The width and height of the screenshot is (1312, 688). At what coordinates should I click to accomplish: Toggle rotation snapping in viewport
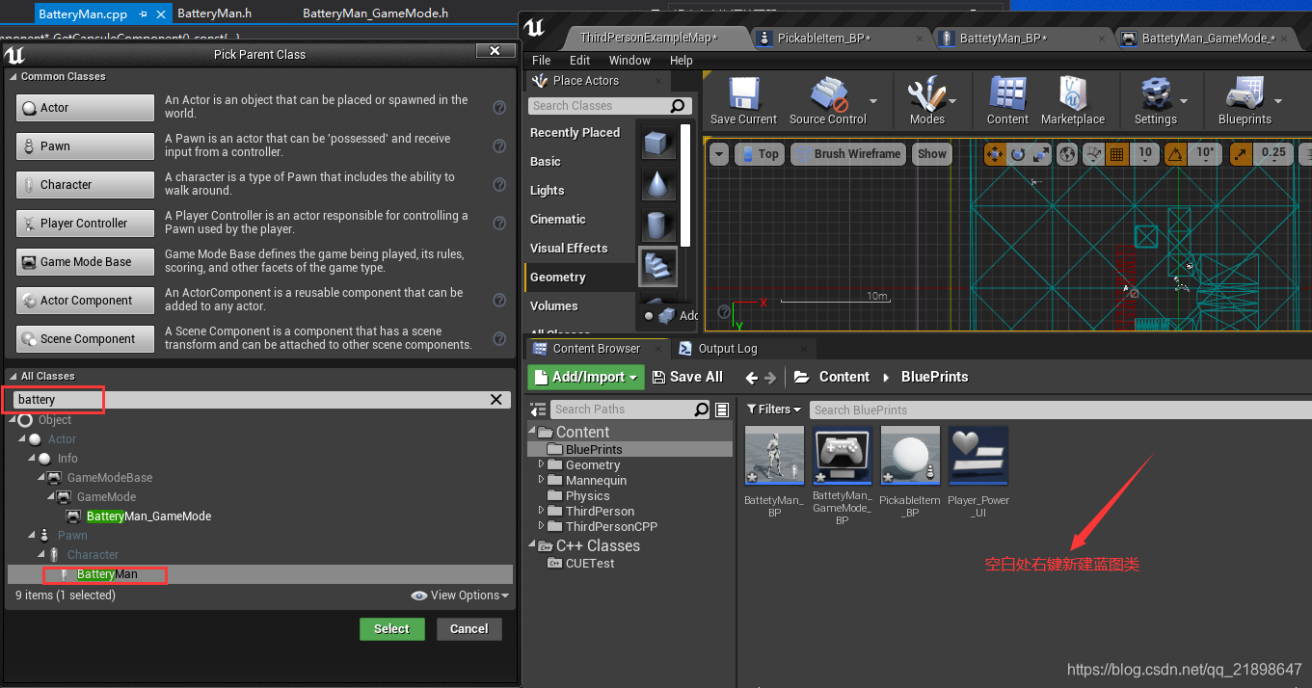pyautogui.click(x=1175, y=153)
